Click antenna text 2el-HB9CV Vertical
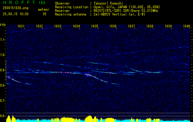 110,14
